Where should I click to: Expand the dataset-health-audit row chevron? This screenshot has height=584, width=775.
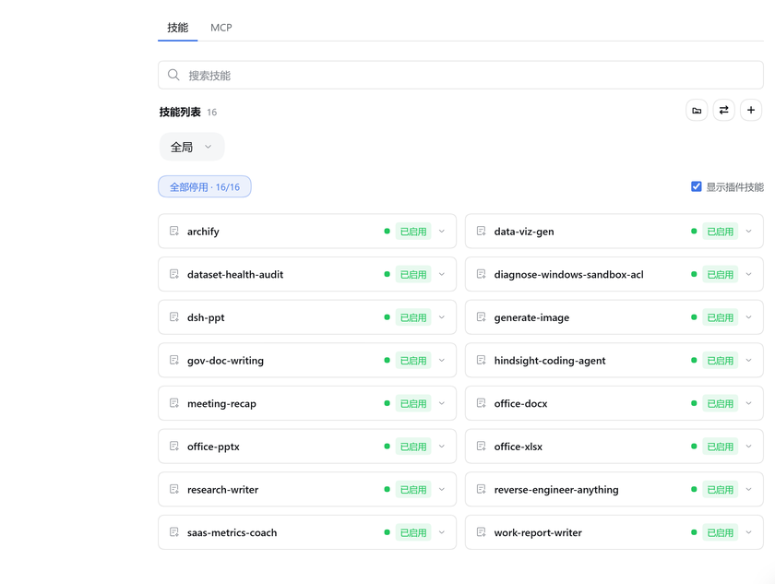pyautogui.click(x=442, y=274)
